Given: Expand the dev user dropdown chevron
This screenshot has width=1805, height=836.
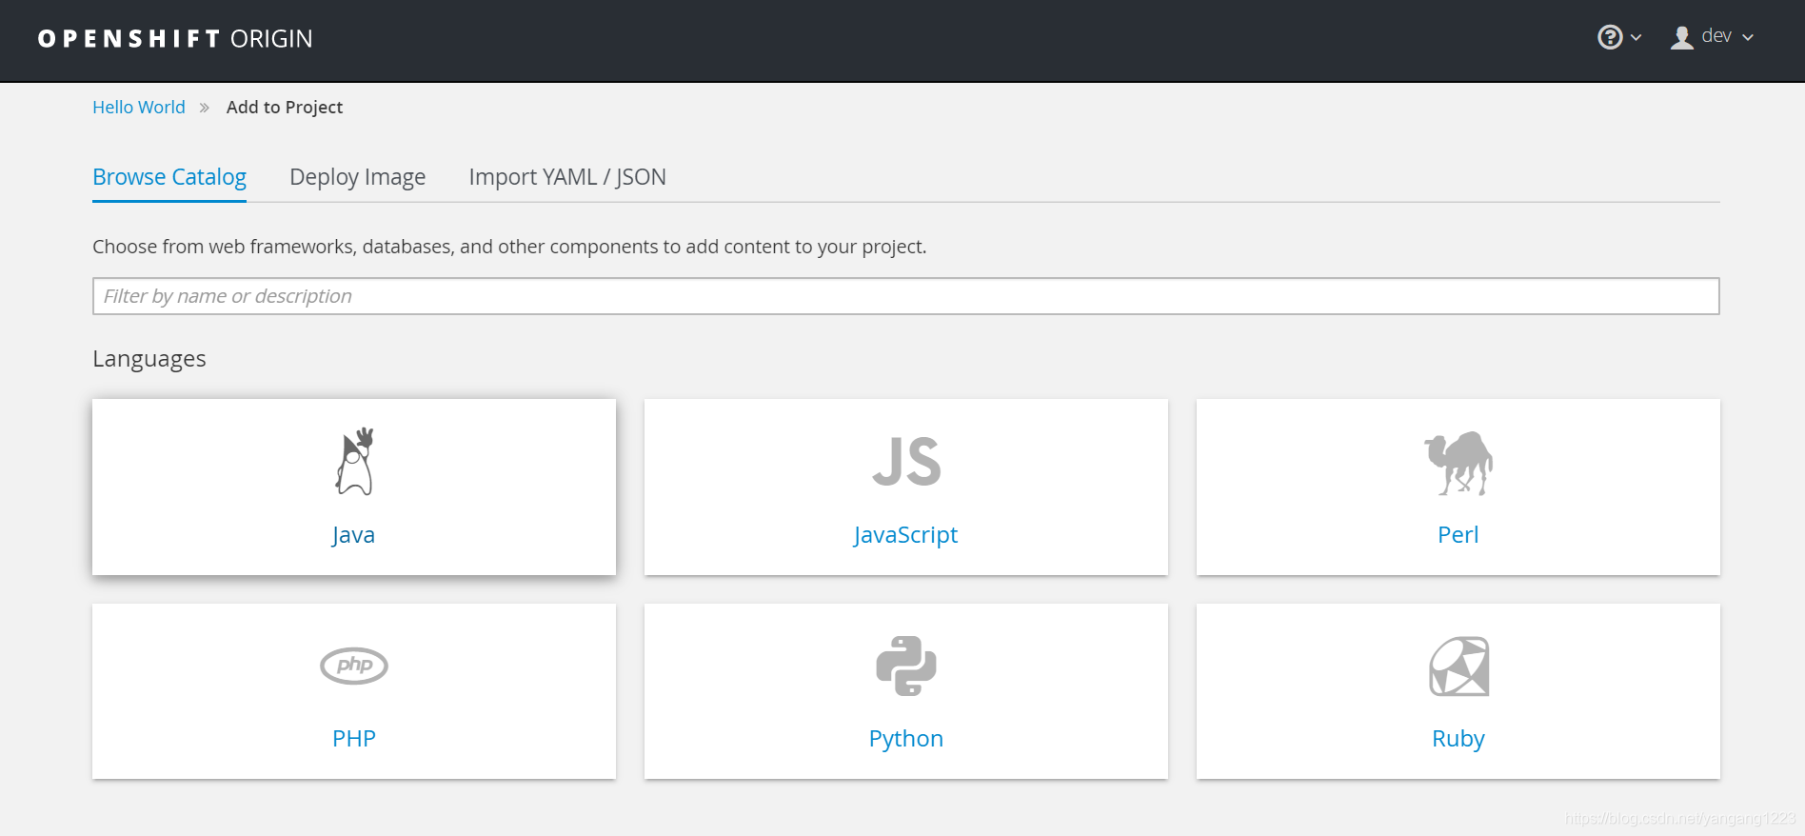Looking at the screenshot, I should (1748, 38).
